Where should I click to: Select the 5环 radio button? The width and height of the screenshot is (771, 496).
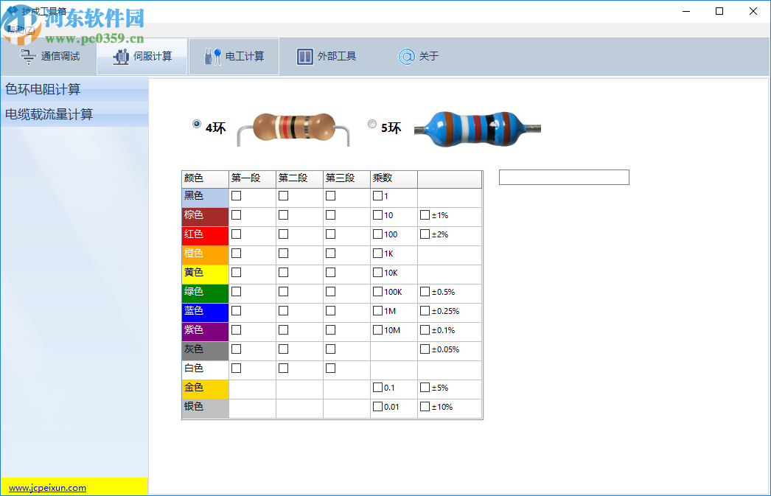click(x=372, y=124)
